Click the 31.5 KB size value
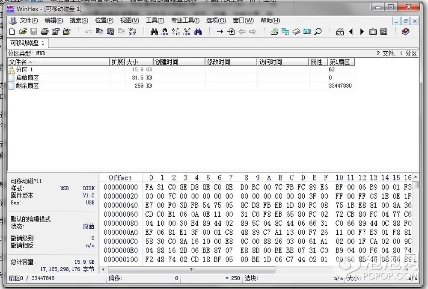 [142, 78]
